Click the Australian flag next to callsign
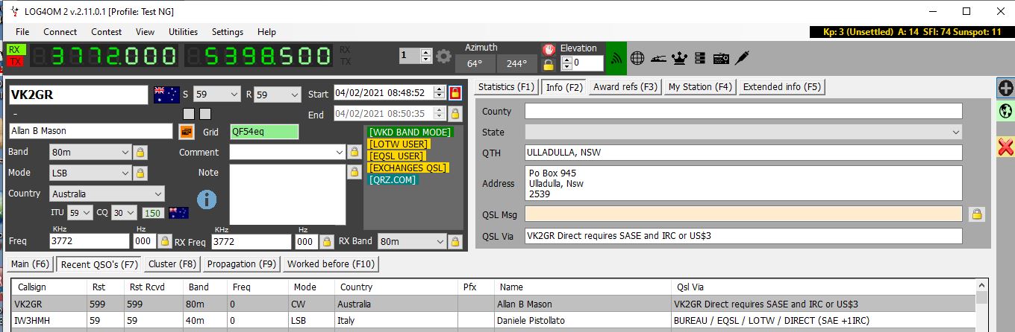This screenshot has width=1015, height=332. click(166, 94)
